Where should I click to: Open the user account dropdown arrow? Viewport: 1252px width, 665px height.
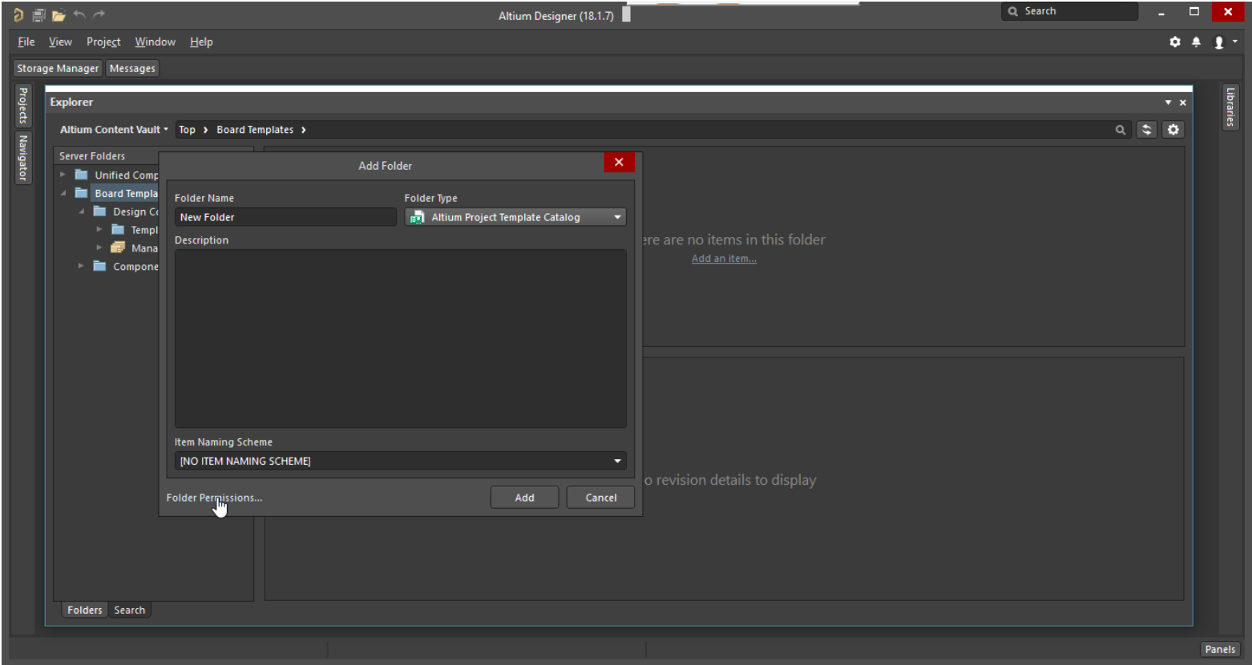tap(1235, 42)
